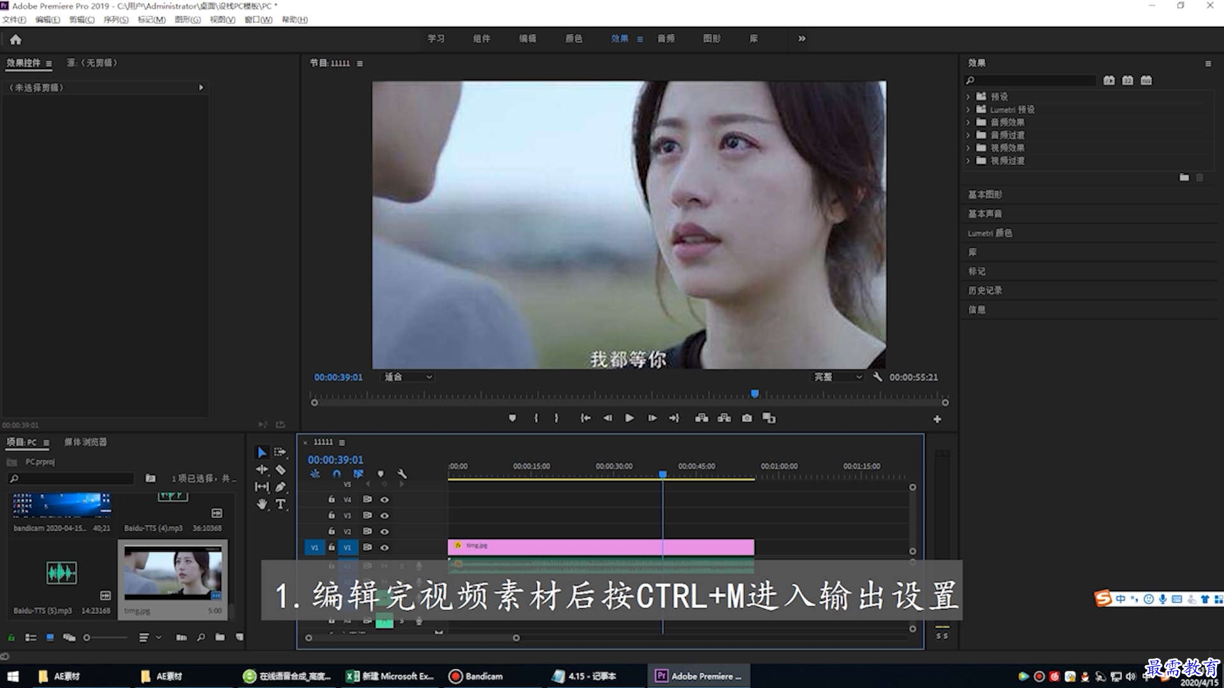Play the program monitor preview

(x=629, y=418)
